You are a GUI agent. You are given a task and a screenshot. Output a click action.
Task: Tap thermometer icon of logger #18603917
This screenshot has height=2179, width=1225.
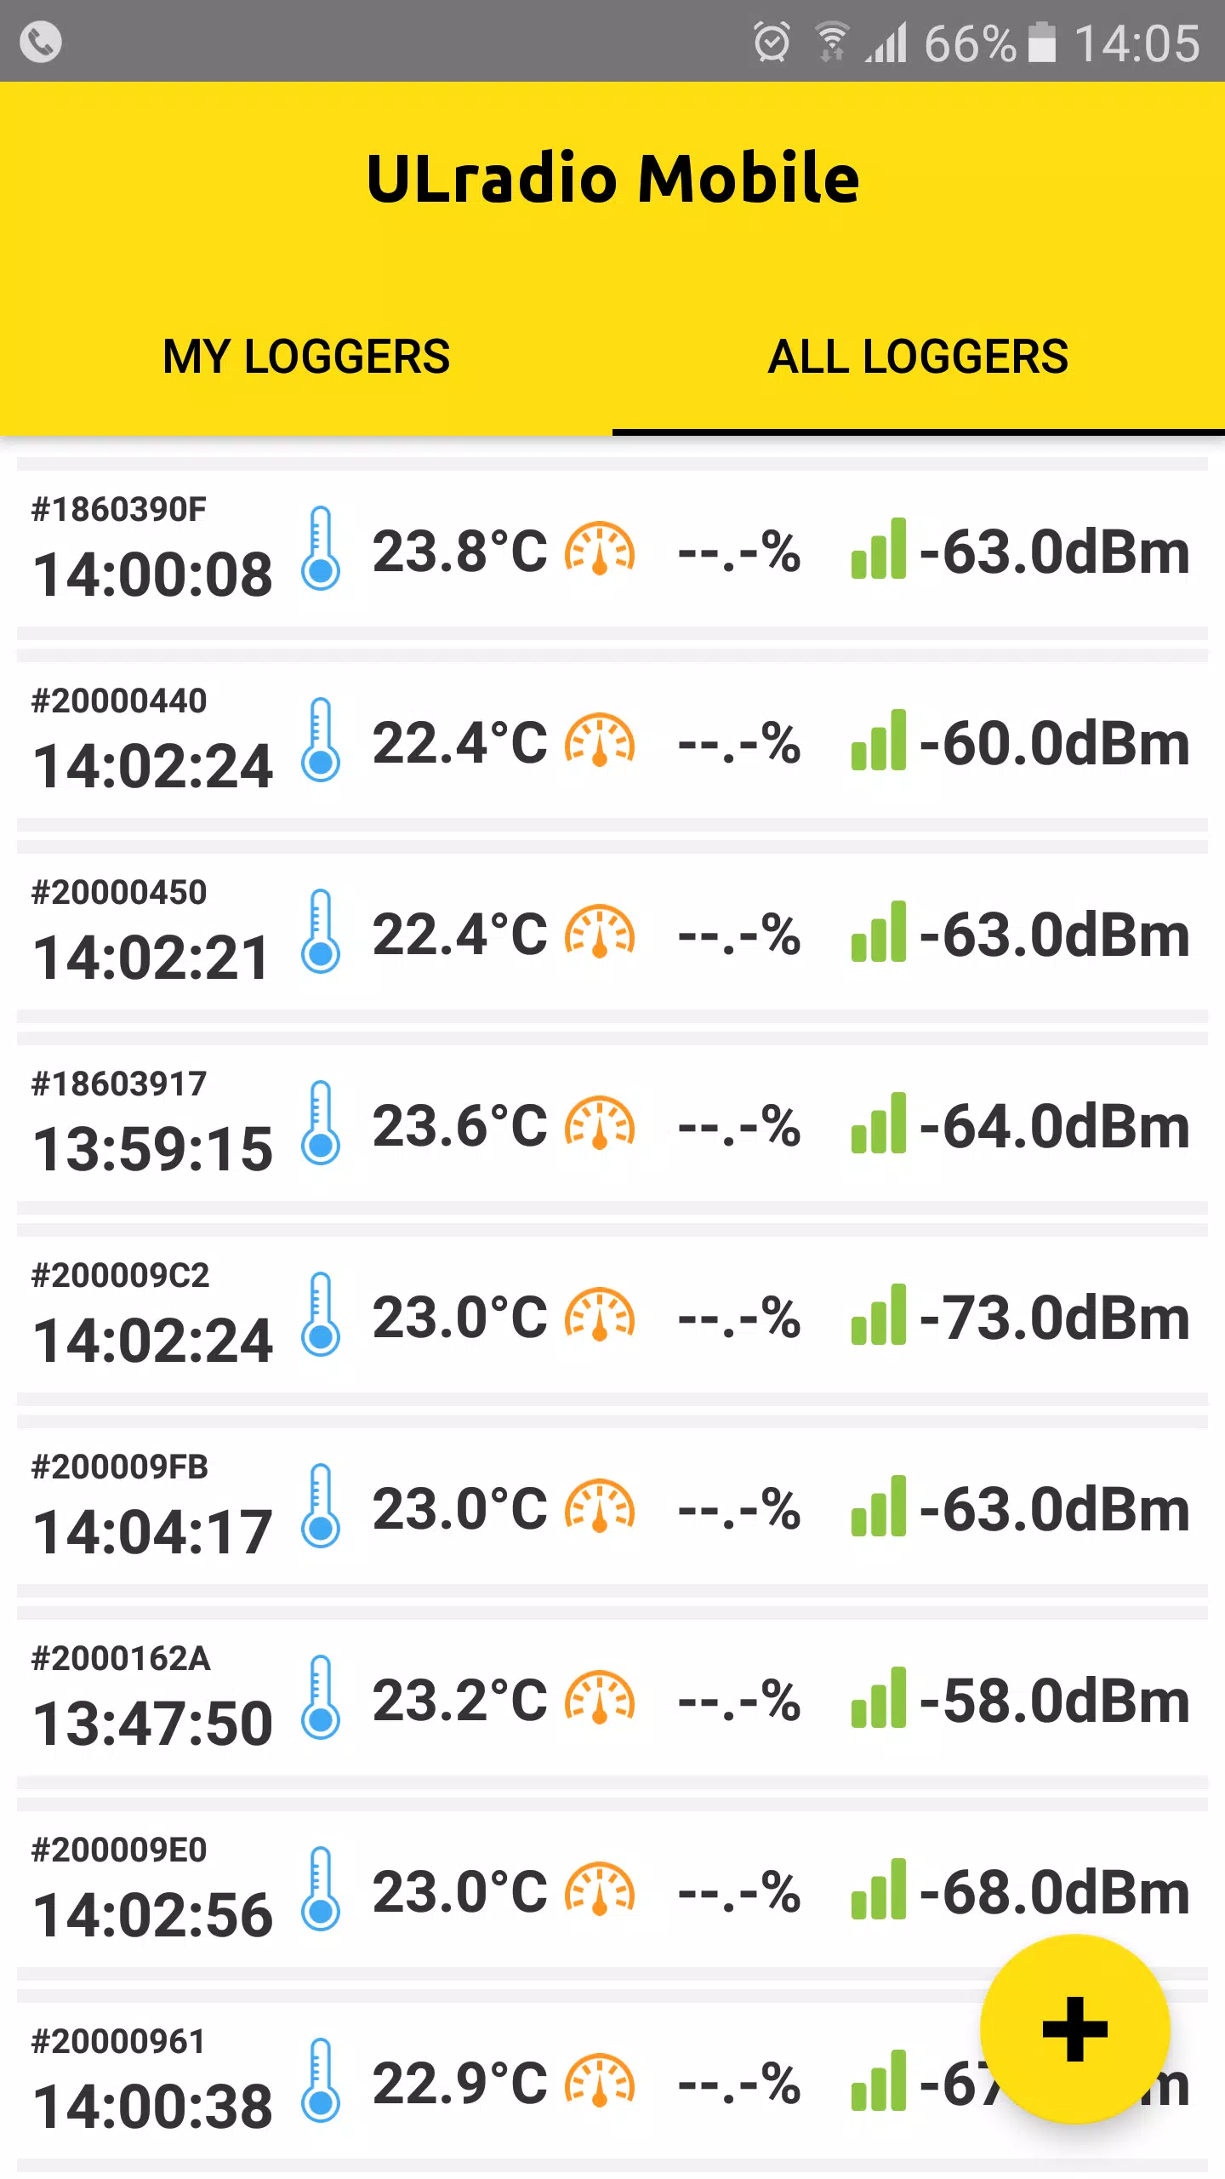(321, 1124)
